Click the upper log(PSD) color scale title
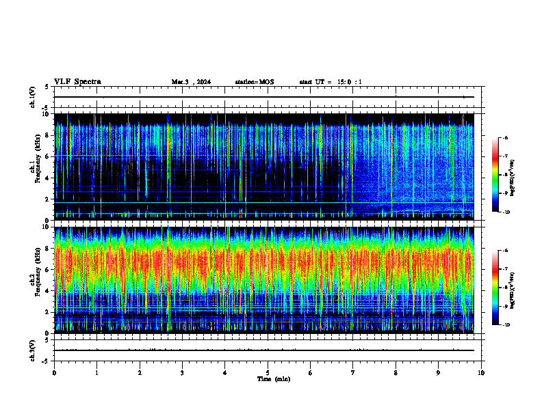Image resolution: width=542 pixels, height=418 pixels. 513,178
